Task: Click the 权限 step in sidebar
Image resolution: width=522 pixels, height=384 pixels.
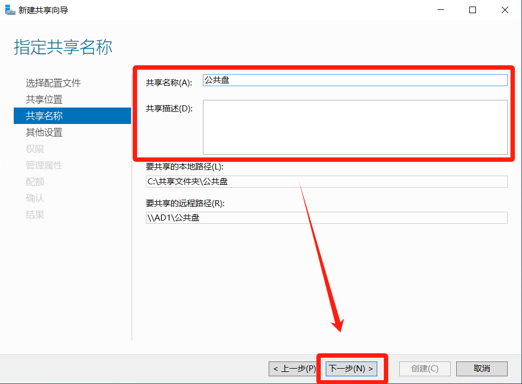Action: pos(35,149)
